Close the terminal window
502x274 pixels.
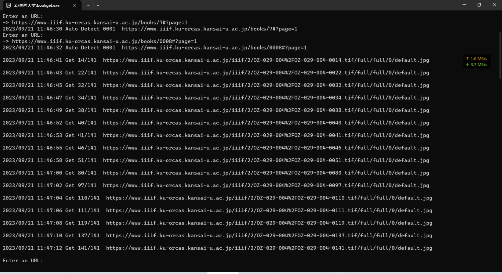point(494,5)
